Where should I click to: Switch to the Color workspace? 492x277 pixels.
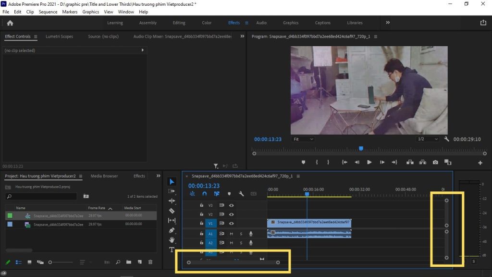[x=207, y=23]
